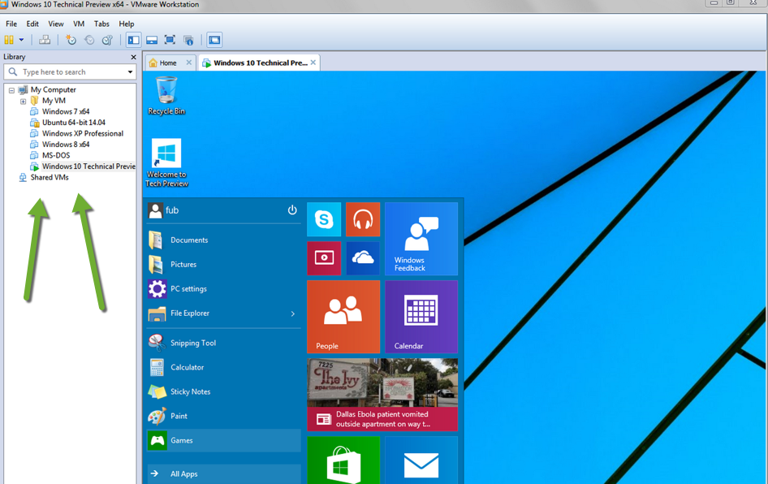Open Documents from the Start menu
Screen dimensions: 768x484
[x=224, y=240]
